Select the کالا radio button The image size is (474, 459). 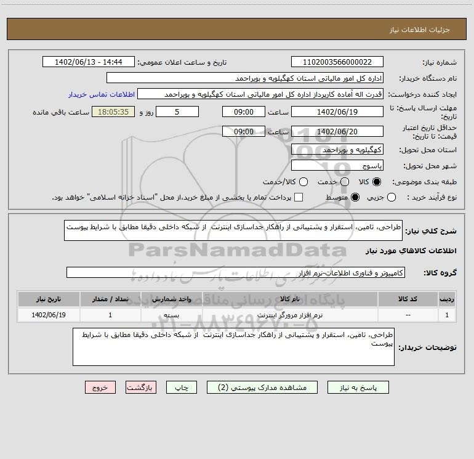click(x=377, y=182)
